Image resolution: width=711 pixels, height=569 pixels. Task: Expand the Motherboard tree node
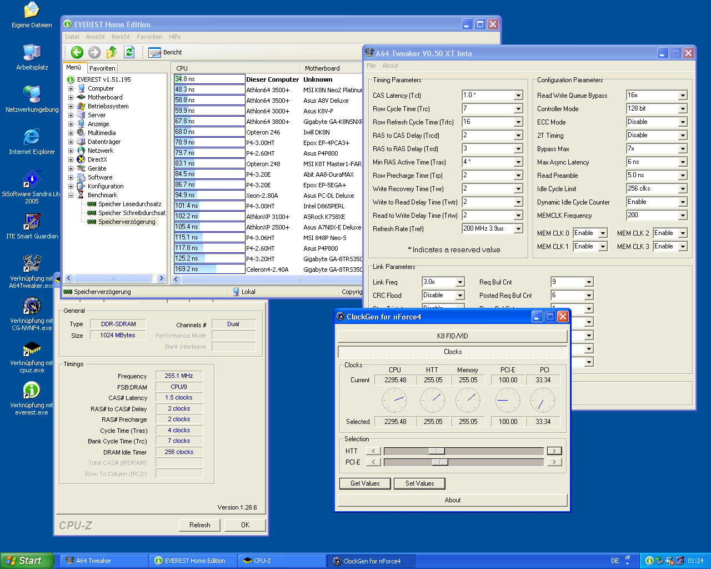71,97
